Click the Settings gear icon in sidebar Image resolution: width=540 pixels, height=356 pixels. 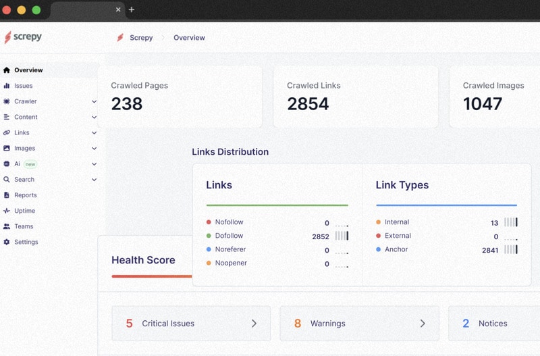click(x=7, y=242)
